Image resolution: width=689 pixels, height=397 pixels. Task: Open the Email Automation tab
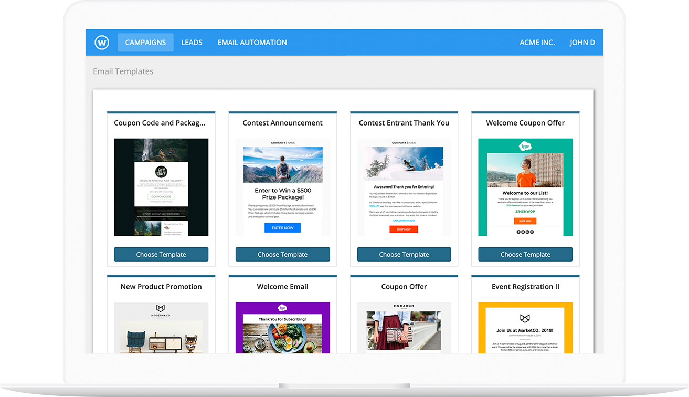(x=252, y=43)
